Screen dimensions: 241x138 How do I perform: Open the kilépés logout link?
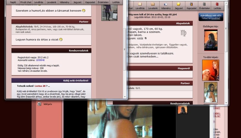[x=48, y=104]
